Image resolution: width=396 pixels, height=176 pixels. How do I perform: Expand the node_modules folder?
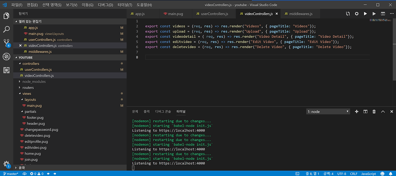coord(34,82)
